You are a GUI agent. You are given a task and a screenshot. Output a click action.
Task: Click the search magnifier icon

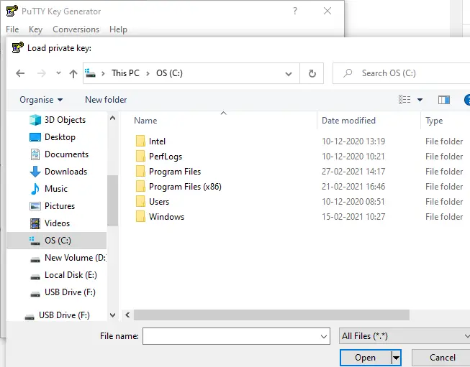pyautogui.click(x=348, y=73)
